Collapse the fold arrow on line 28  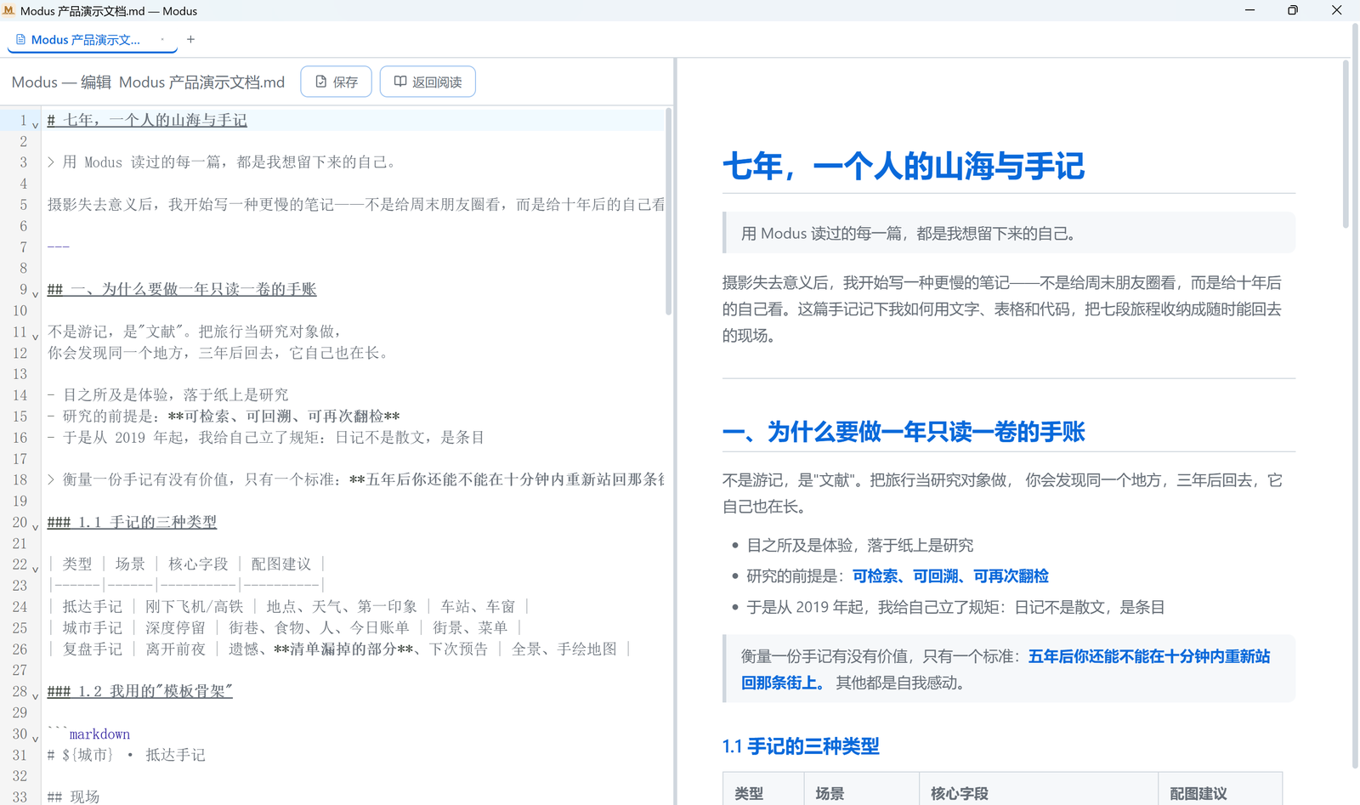tap(35, 695)
